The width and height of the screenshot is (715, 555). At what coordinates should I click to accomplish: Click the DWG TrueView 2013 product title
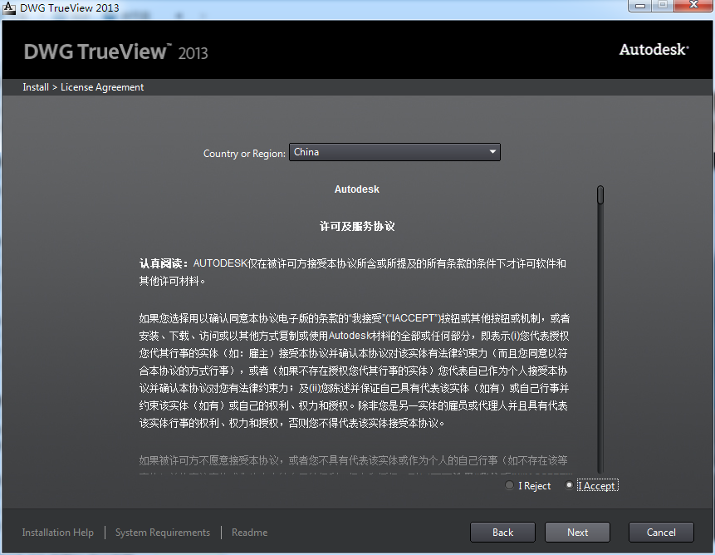[115, 52]
